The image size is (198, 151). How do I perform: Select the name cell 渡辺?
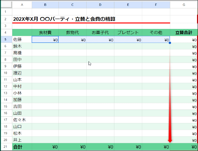[x=22, y=73]
